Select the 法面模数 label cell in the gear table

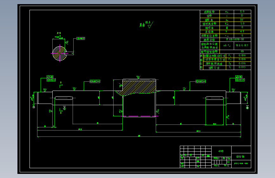tap(210, 12)
